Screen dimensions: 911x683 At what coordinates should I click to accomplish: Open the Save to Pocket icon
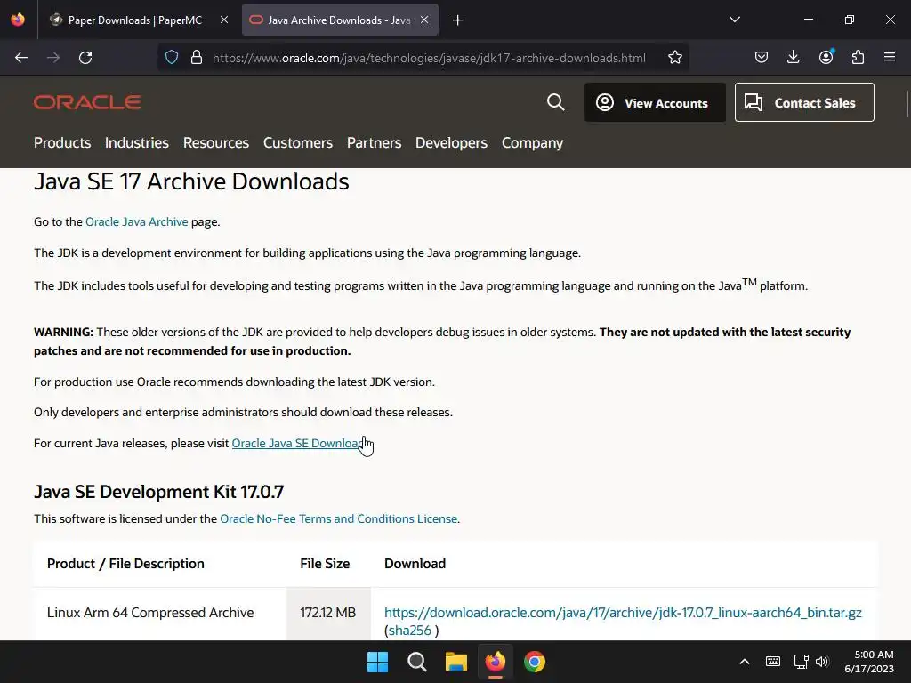(x=762, y=58)
